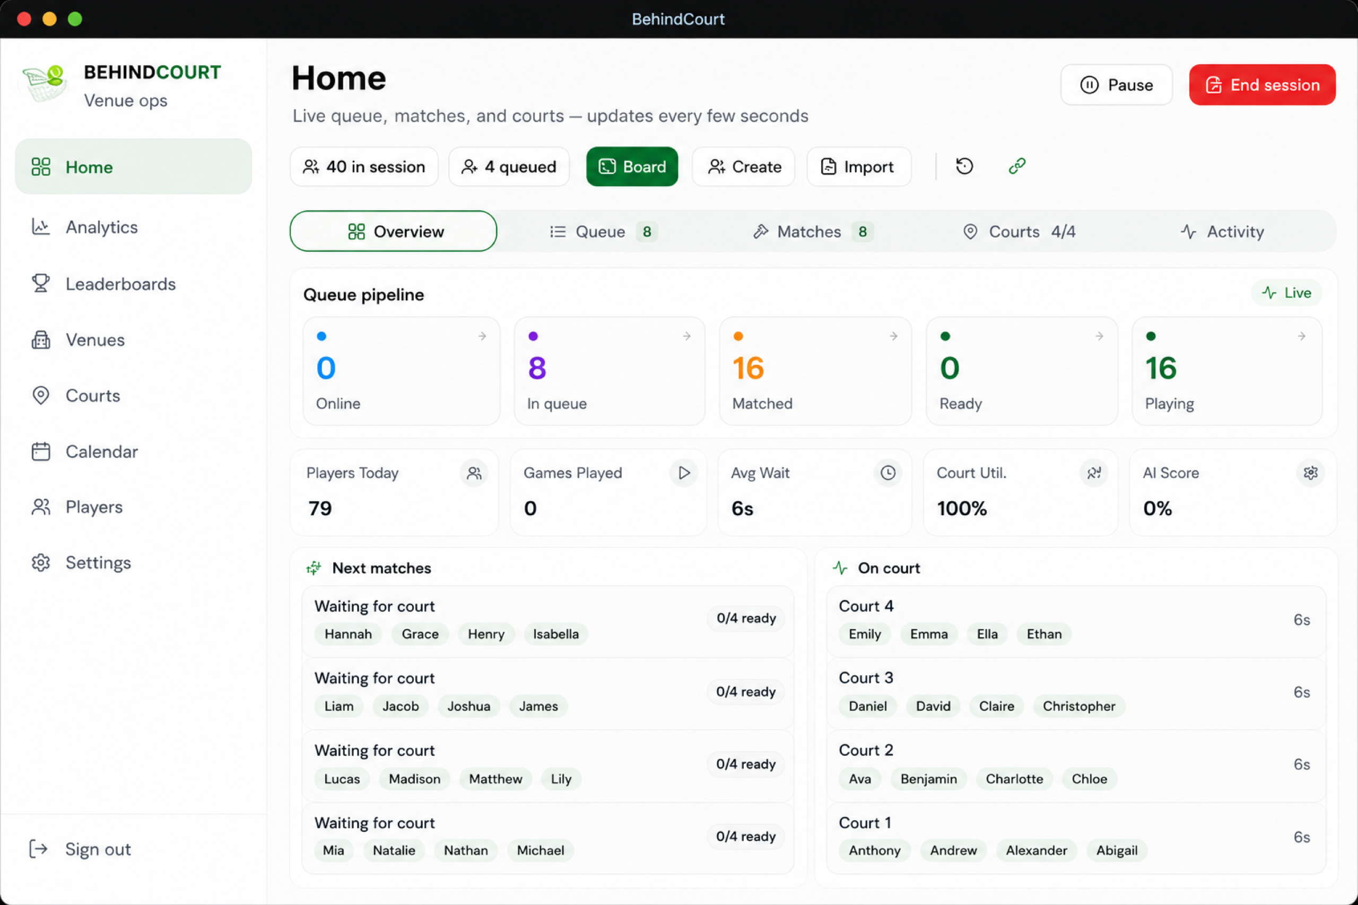This screenshot has width=1358, height=905.
Task: Click the Create button
Action: click(743, 167)
